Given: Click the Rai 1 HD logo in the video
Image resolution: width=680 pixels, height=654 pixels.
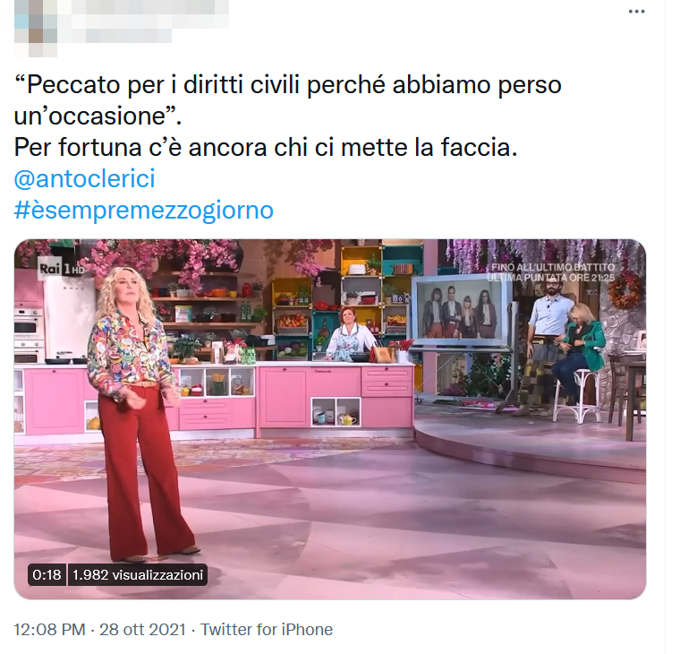Looking at the screenshot, I should (x=62, y=269).
